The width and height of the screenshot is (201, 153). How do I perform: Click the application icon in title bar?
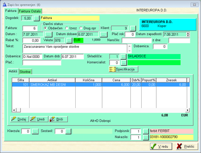coord(5,5)
